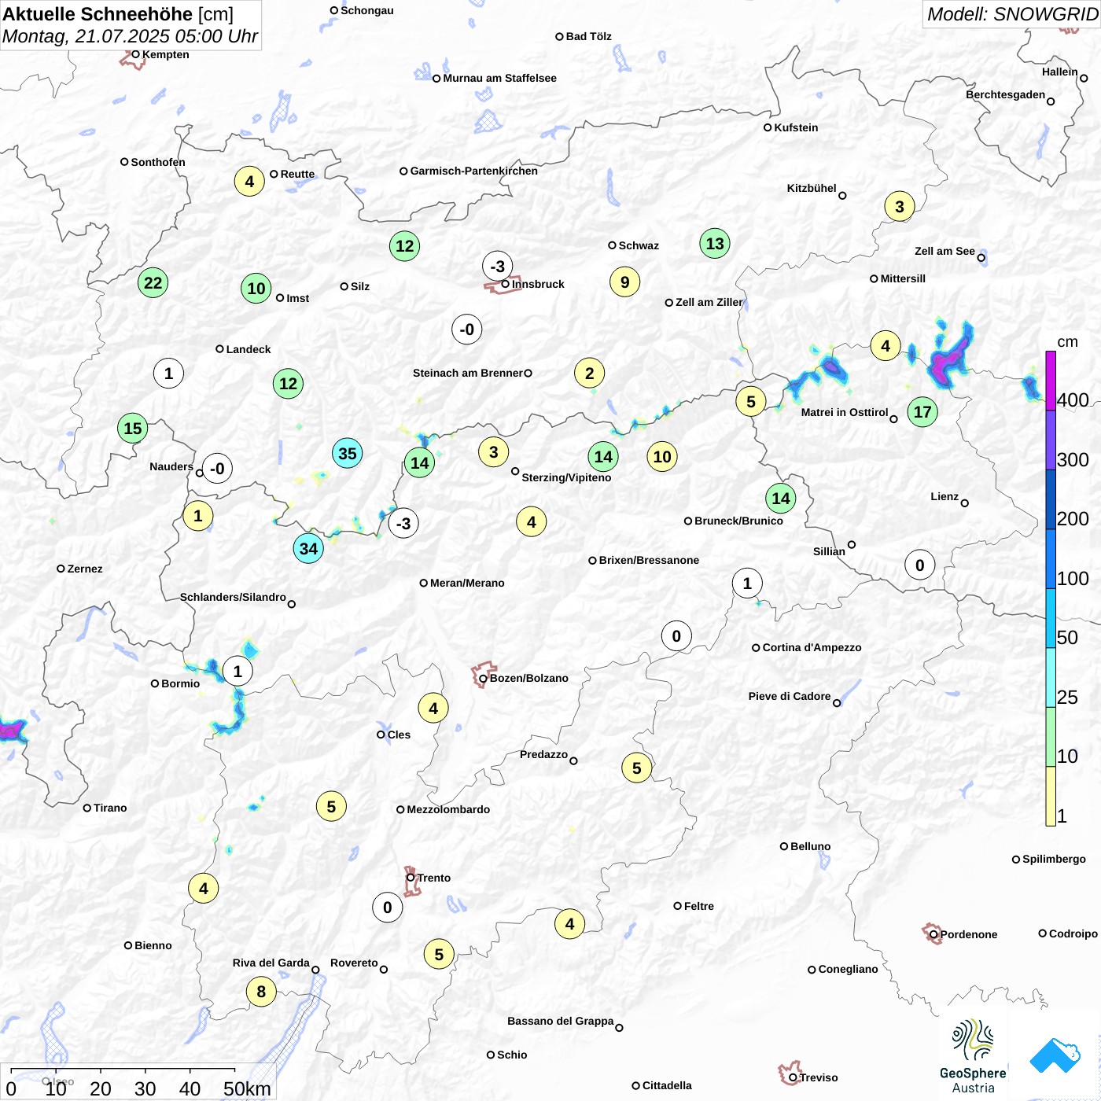Click the Brixen/Bressanone label
Screen dimensions: 1101x1101
tap(649, 560)
